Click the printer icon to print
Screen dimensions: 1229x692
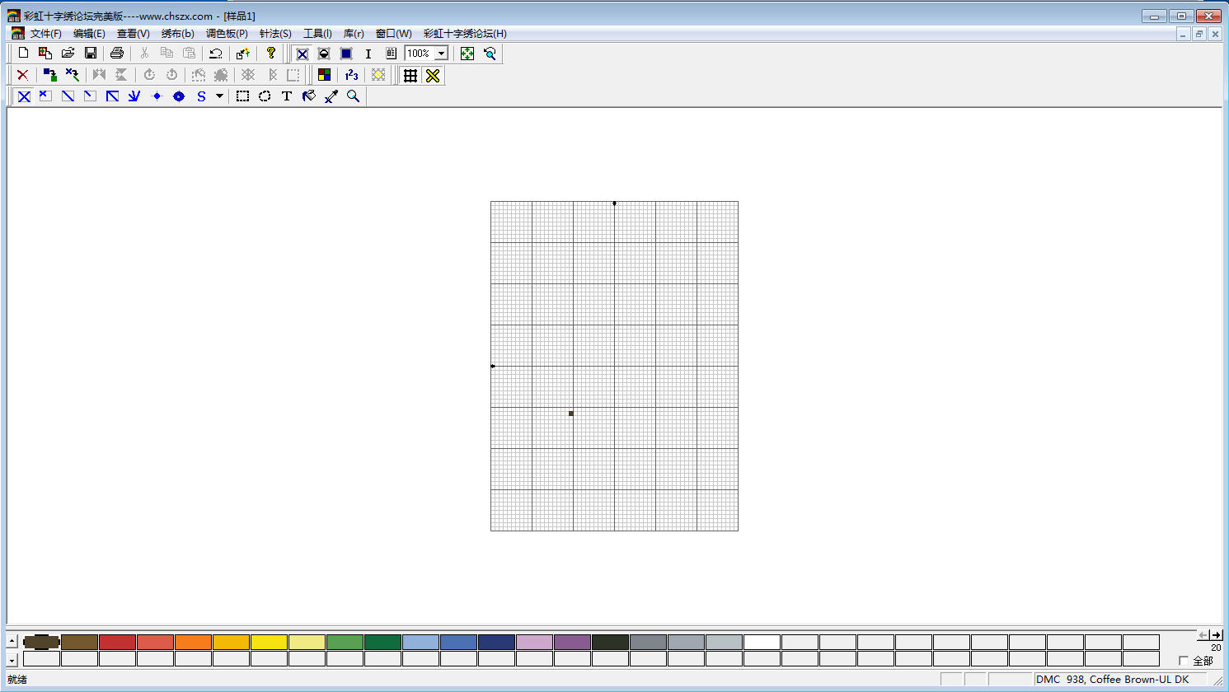coord(117,54)
